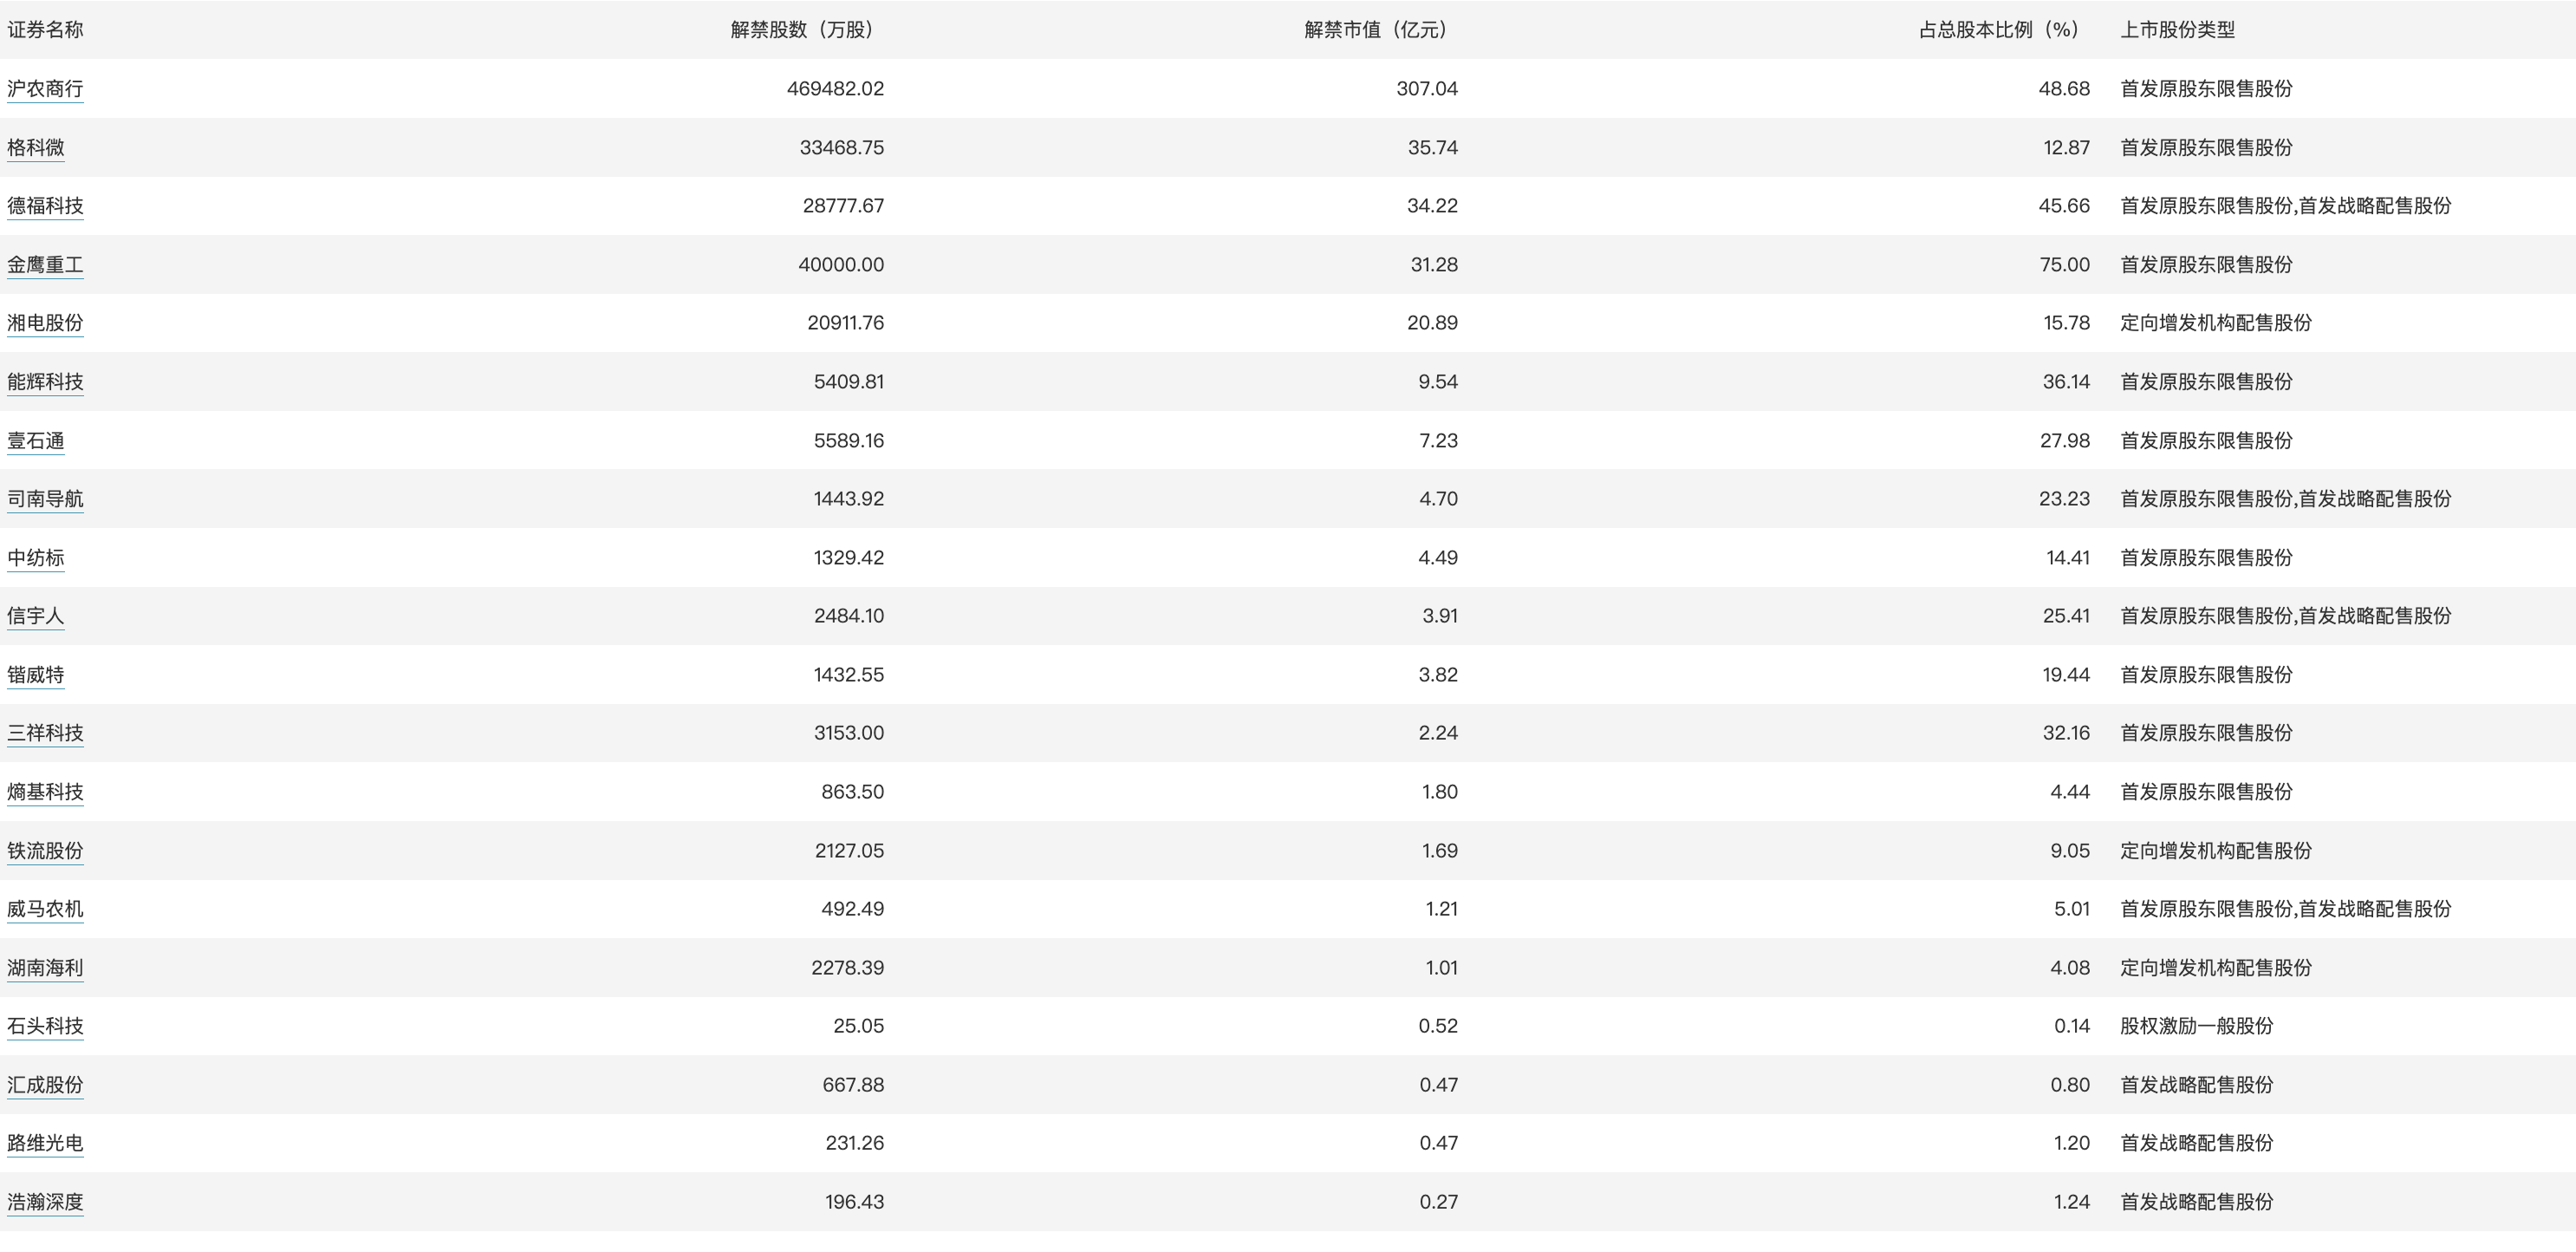Select the 信宇人 stock link
The image size is (2576, 1252).
(36, 616)
